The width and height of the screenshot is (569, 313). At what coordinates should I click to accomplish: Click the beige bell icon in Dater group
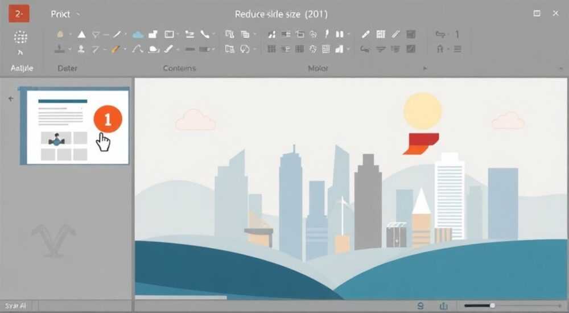(x=60, y=34)
